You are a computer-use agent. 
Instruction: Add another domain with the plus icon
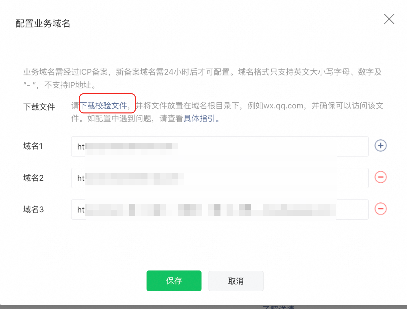point(380,146)
